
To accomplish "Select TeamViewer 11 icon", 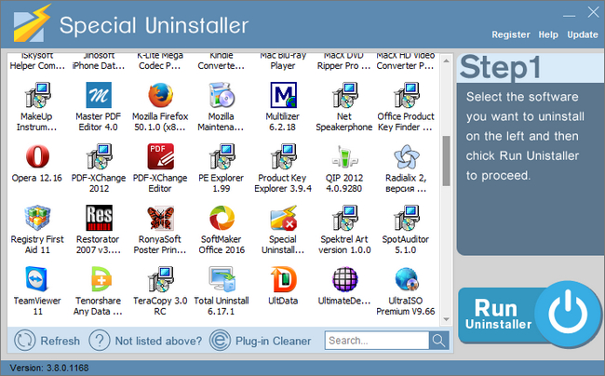I will pos(37,279).
